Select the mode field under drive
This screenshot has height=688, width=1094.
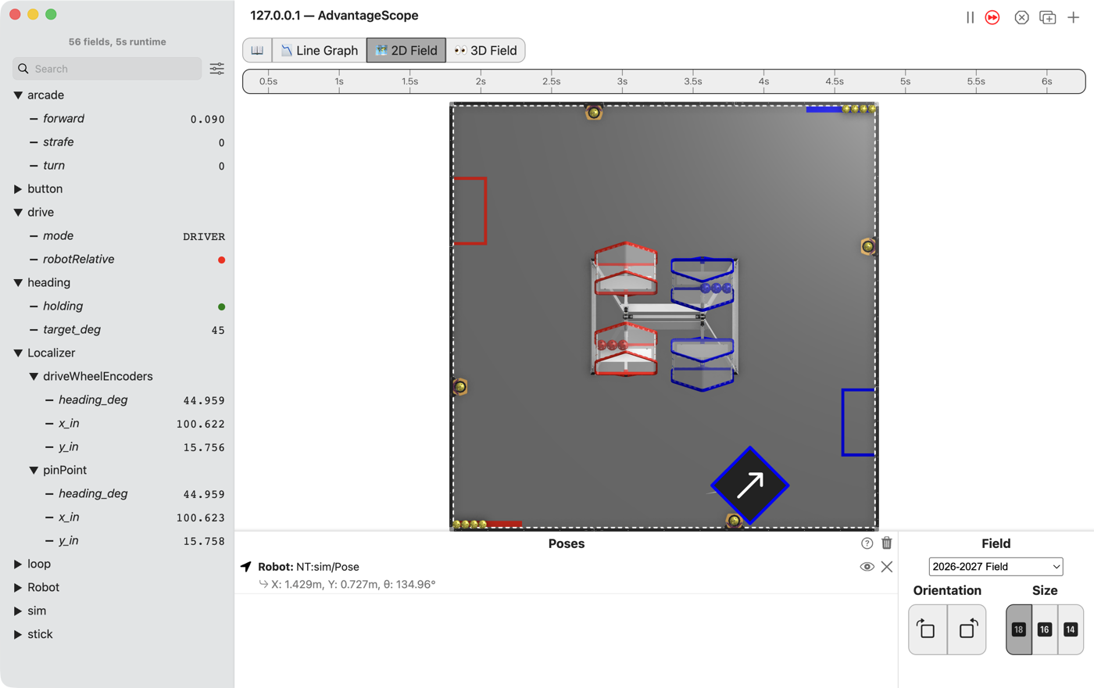pyautogui.click(x=117, y=236)
